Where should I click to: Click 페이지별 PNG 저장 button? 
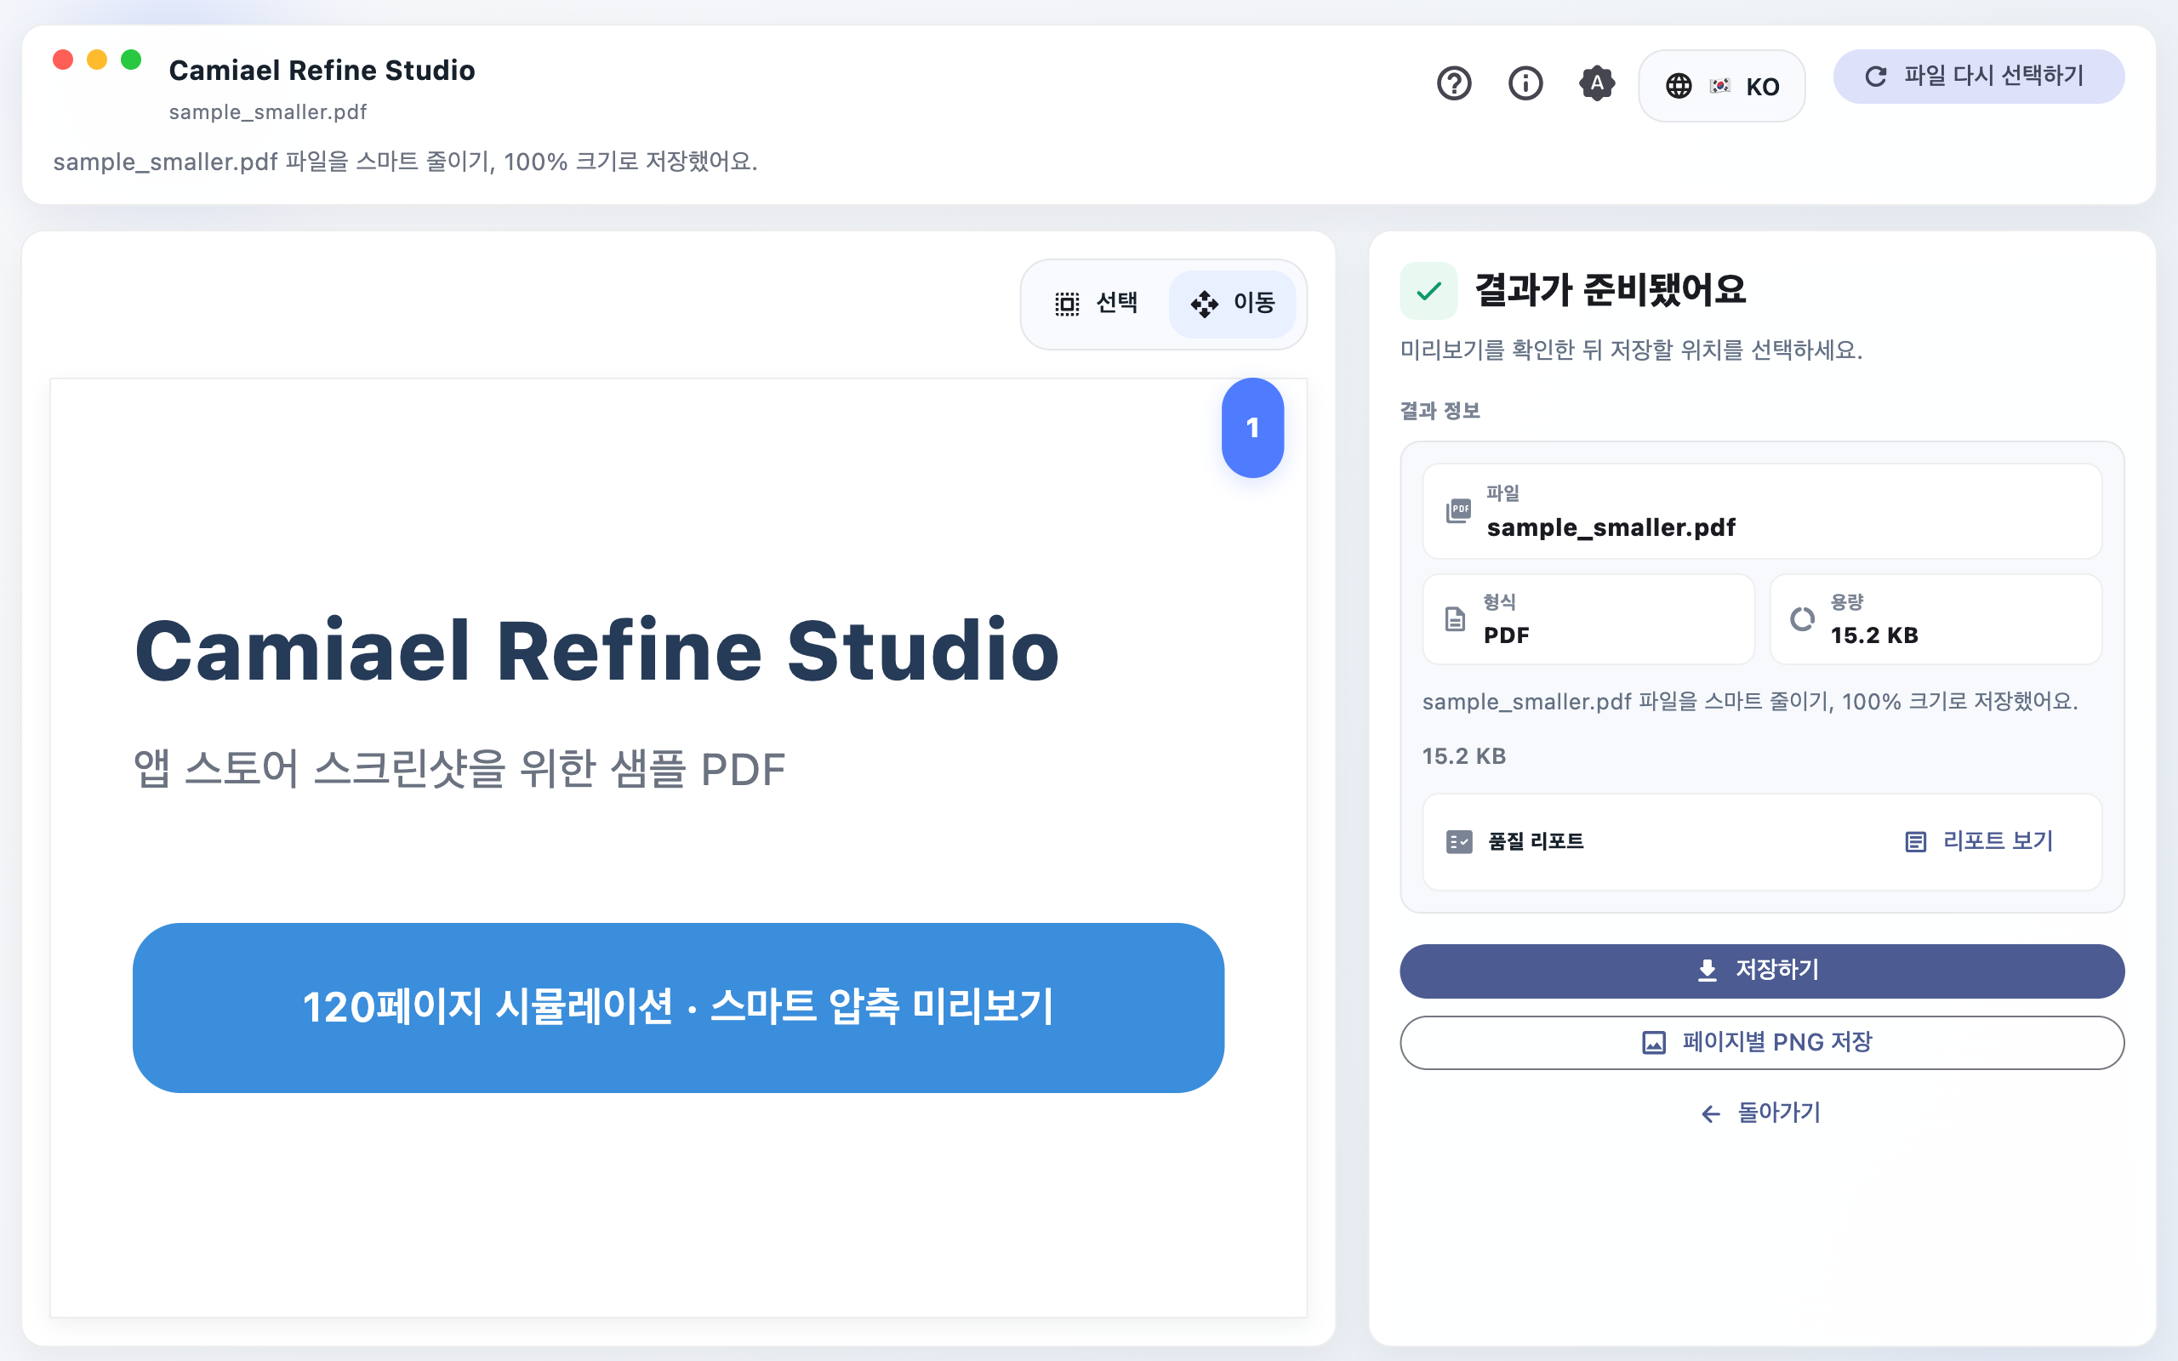point(1761,1042)
